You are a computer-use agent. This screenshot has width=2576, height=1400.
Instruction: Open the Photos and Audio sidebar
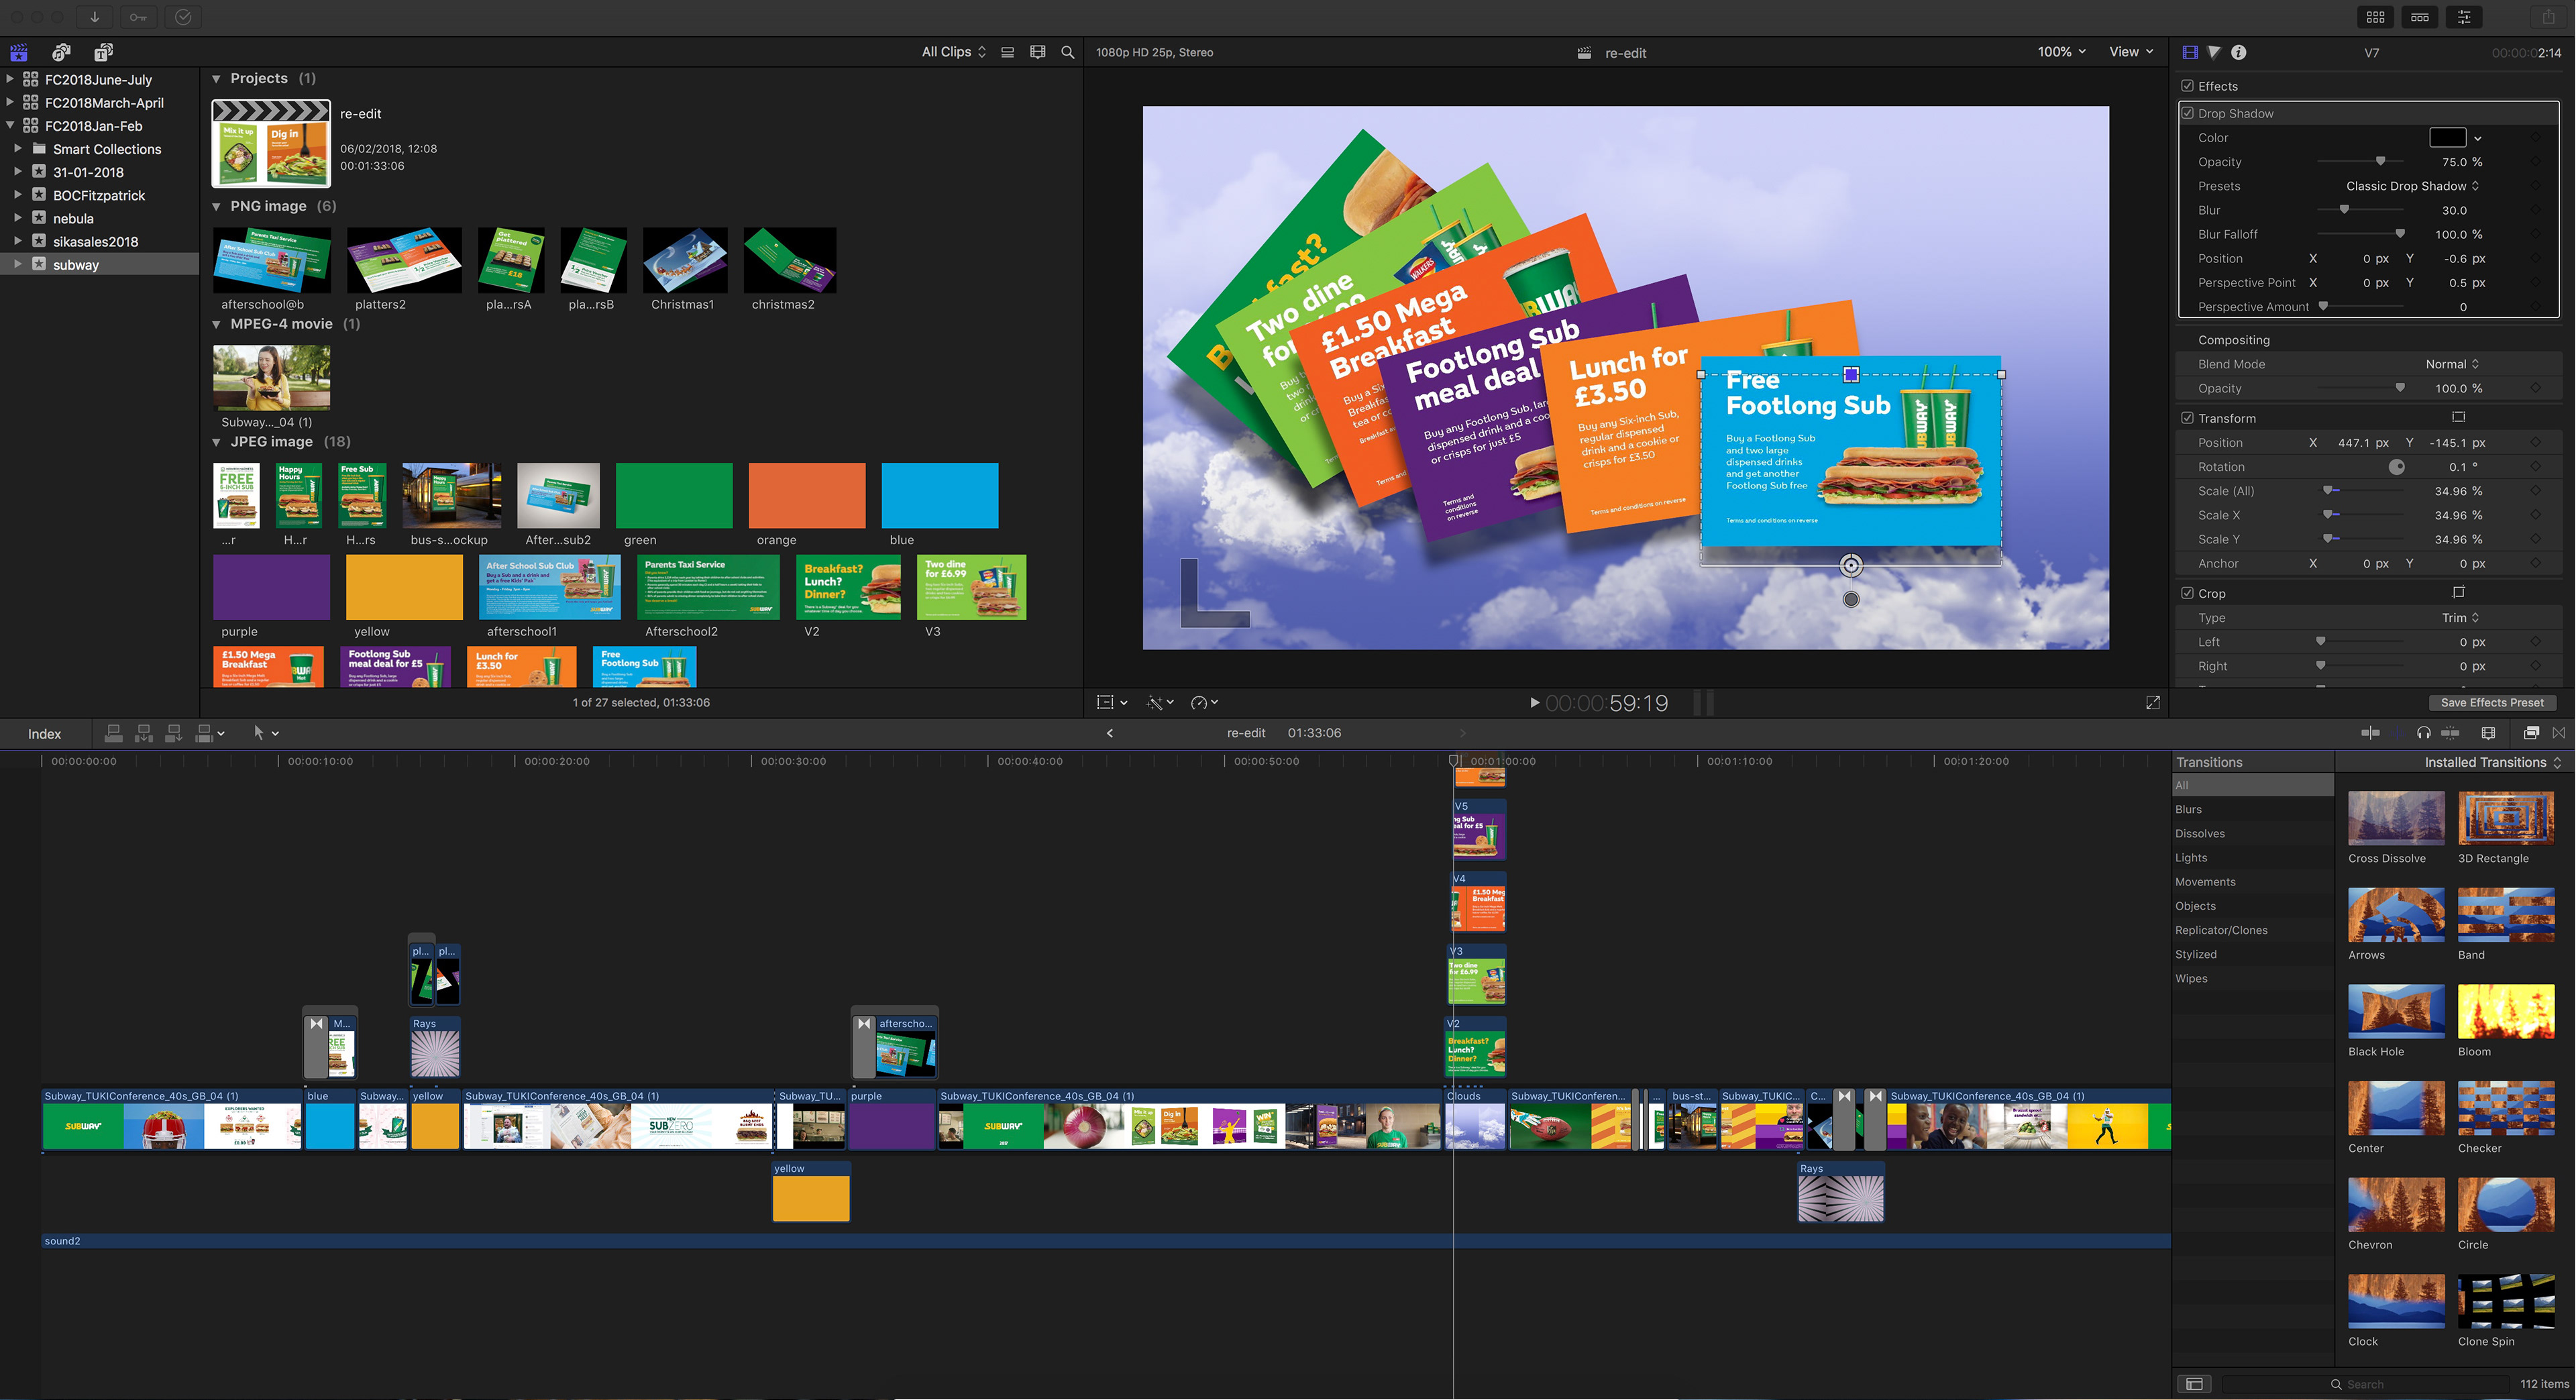(62, 52)
